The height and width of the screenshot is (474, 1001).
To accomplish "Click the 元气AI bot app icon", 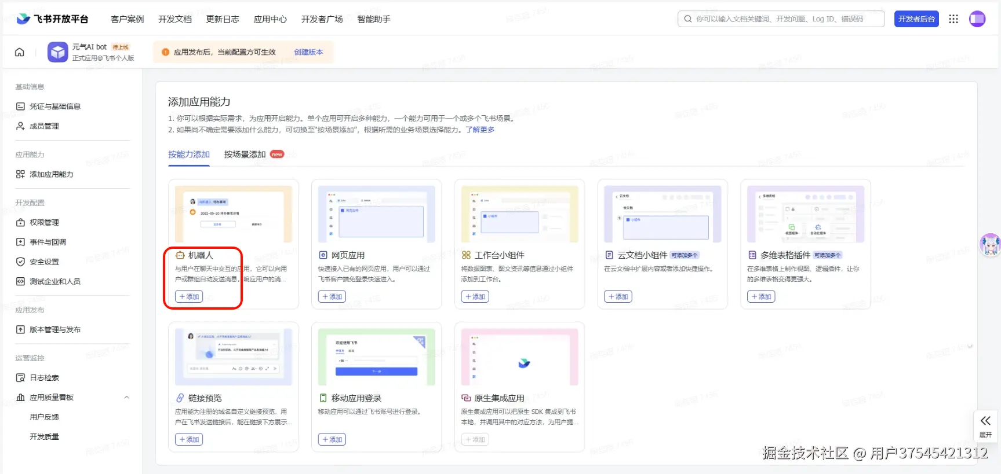I will coord(57,52).
